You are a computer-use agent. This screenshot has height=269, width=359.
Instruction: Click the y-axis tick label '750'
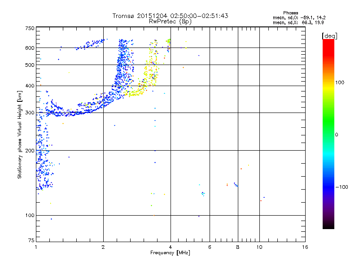tap(30, 28)
